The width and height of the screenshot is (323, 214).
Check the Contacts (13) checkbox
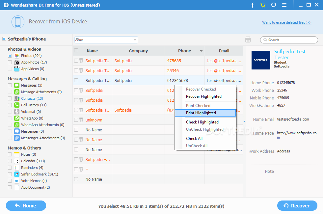click(10, 98)
